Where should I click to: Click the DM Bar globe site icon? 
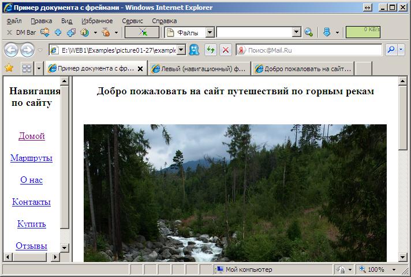pyautogui.click(x=85, y=32)
